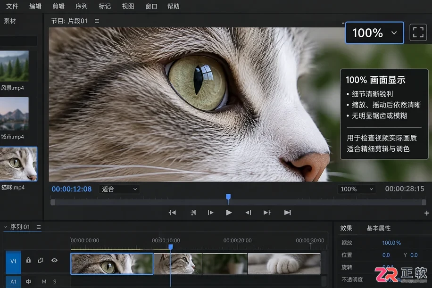Toggle V1 track lock
432x288 pixels.
(28, 260)
